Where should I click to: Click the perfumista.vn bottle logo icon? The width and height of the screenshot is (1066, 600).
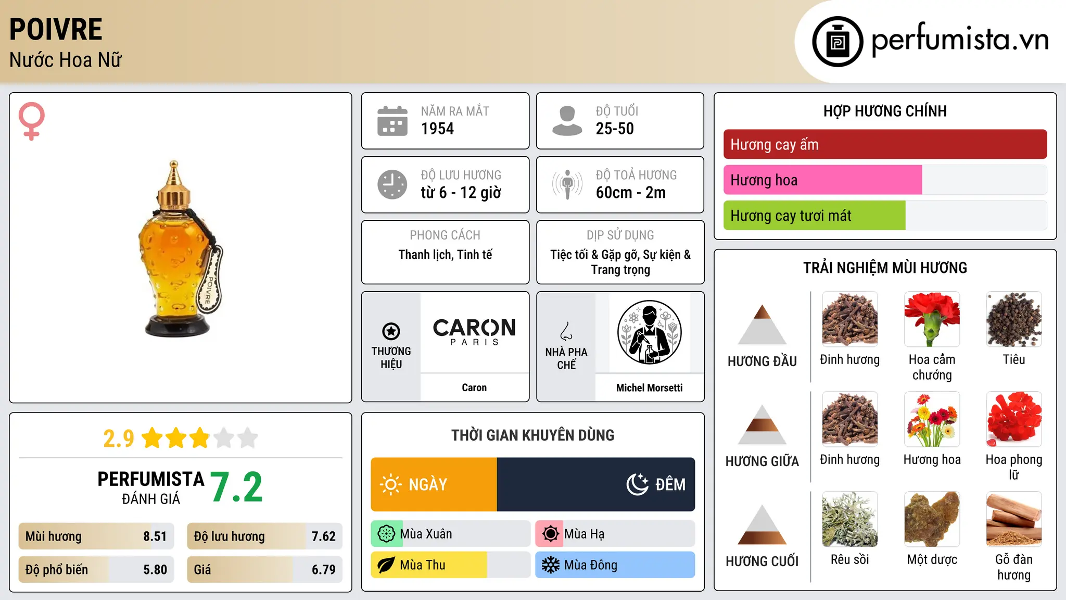coord(837,42)
